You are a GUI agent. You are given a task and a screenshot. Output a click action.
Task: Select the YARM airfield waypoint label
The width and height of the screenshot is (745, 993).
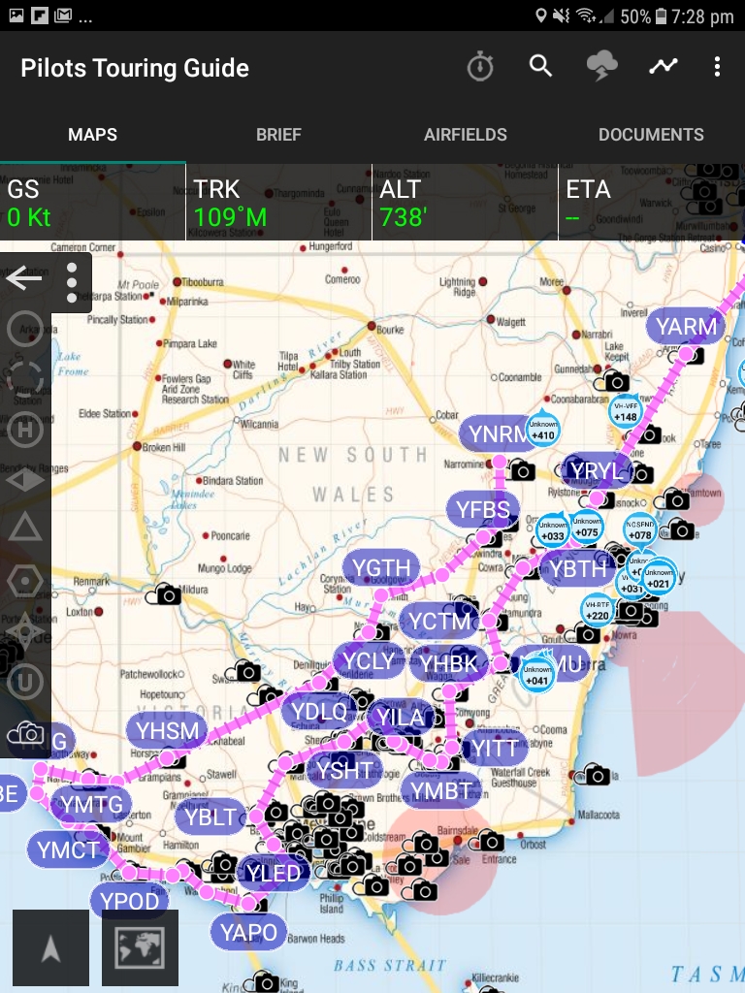click(x=686, y=327)
